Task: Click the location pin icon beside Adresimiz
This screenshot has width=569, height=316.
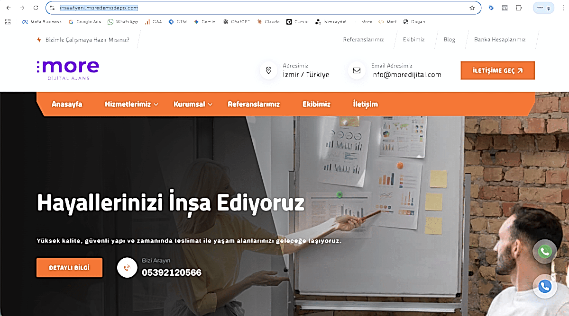Action: pyautogui.click(x=268, y=70)
